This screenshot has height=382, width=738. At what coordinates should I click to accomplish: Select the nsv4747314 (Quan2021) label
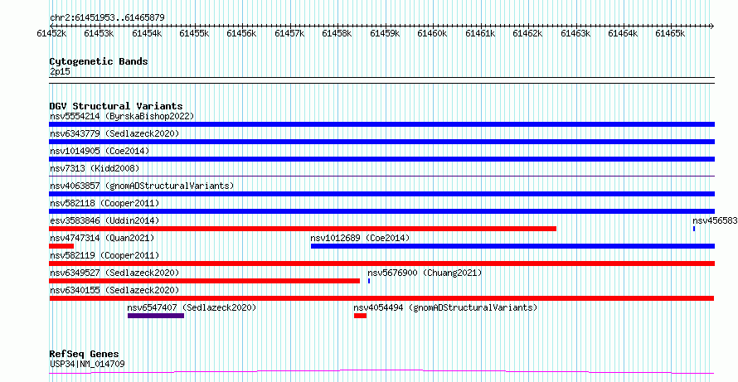(102, 238)
